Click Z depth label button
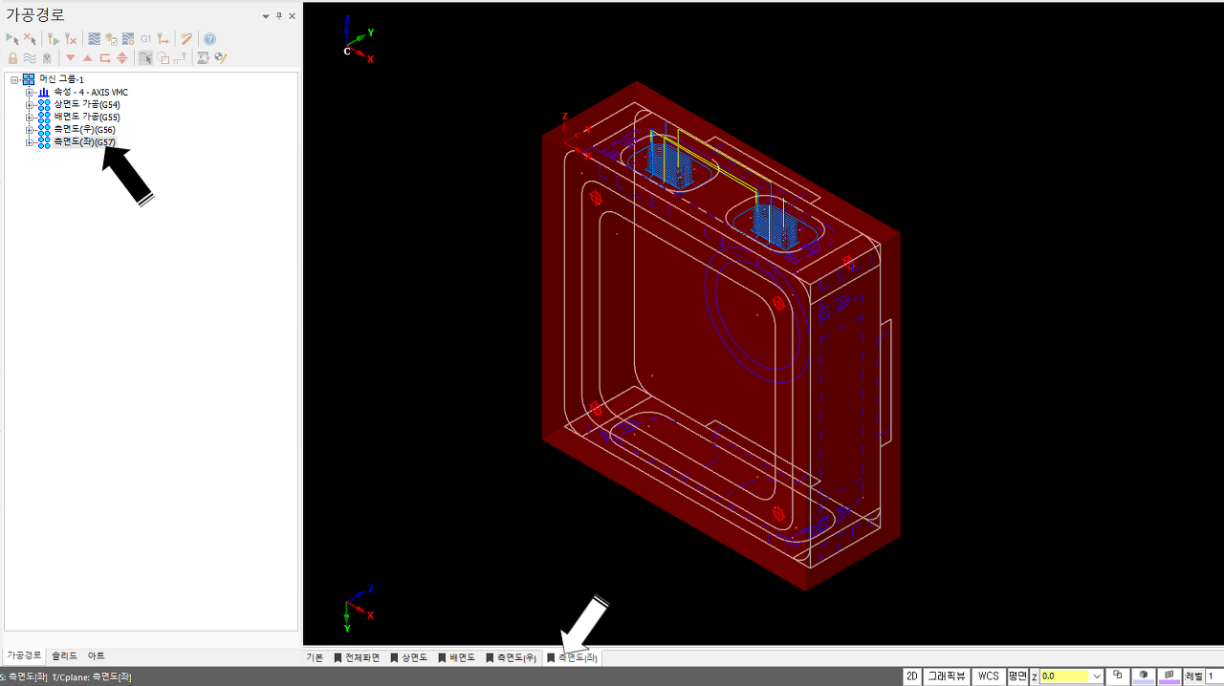Screen dimensions: 1224x686 click(1034, 675)
